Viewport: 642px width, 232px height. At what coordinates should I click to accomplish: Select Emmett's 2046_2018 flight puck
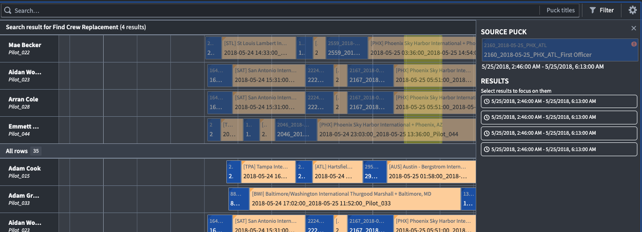[295, 130]
